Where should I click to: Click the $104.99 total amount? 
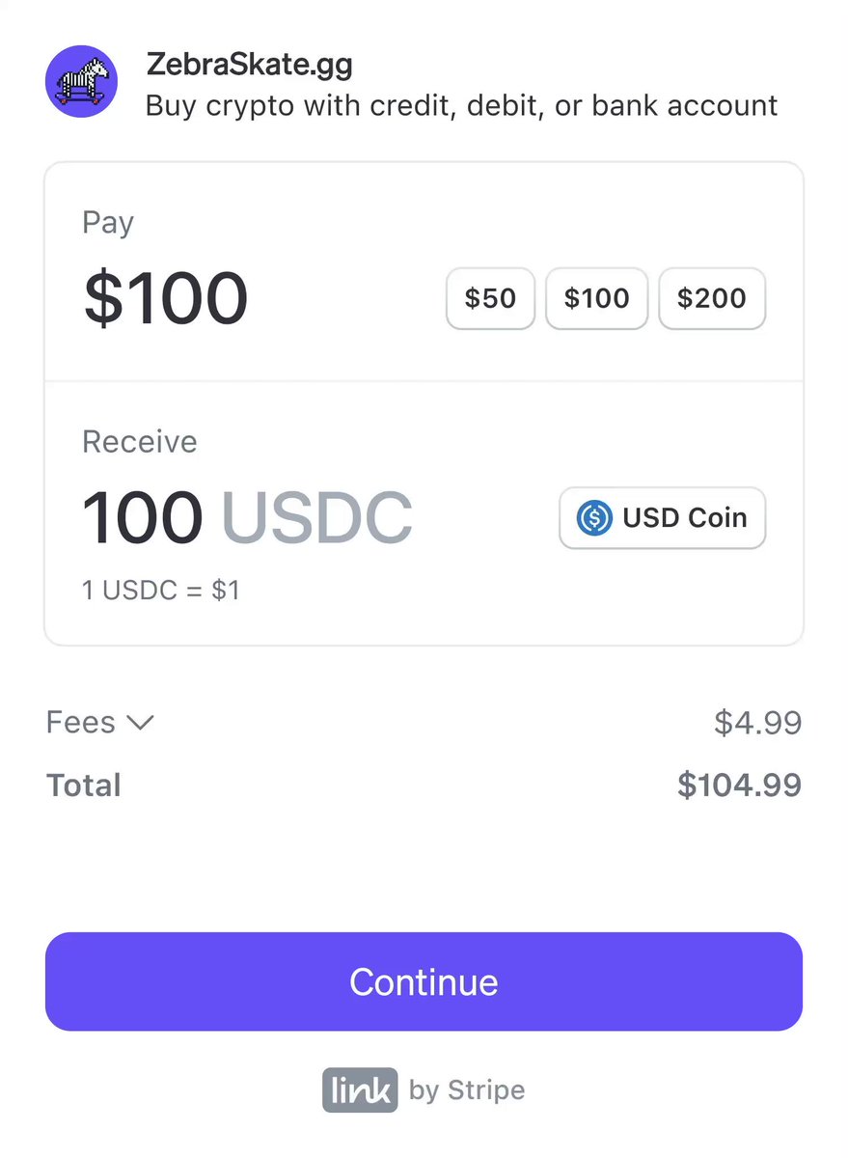740,785
